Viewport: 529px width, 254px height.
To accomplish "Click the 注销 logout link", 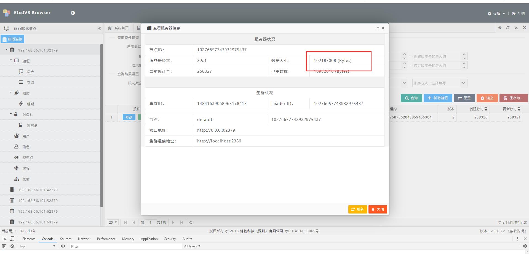I will click(x=519, y=13).
